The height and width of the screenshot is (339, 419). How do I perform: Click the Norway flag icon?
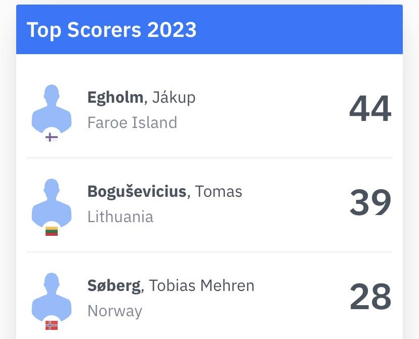click(52, 325)
